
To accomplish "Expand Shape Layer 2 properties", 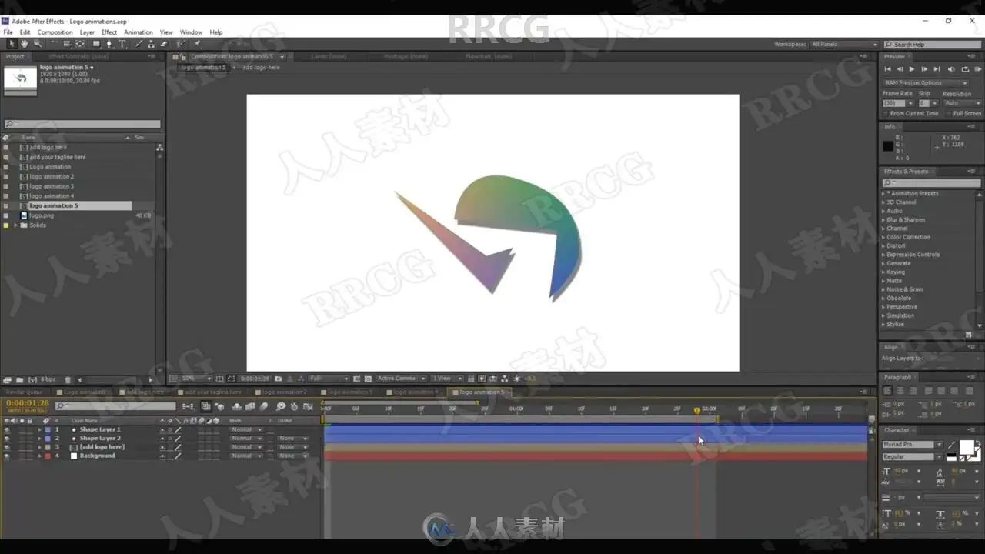I will (x=39, y=438).
